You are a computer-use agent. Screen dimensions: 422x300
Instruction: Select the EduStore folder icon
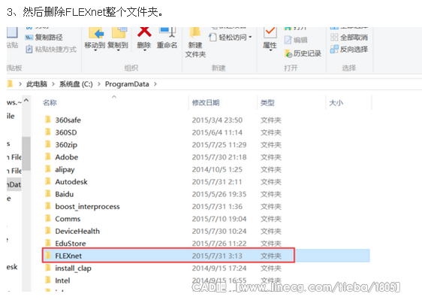(x=48, y=243)
